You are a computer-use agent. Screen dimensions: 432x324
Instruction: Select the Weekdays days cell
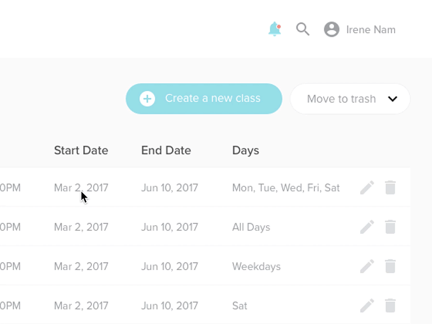click(x=256, y=267)
